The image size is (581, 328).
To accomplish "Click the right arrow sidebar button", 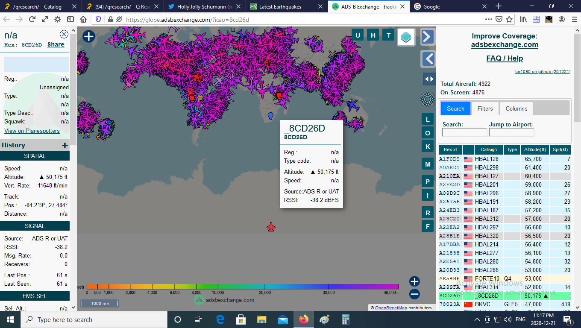I will point(428,37).
